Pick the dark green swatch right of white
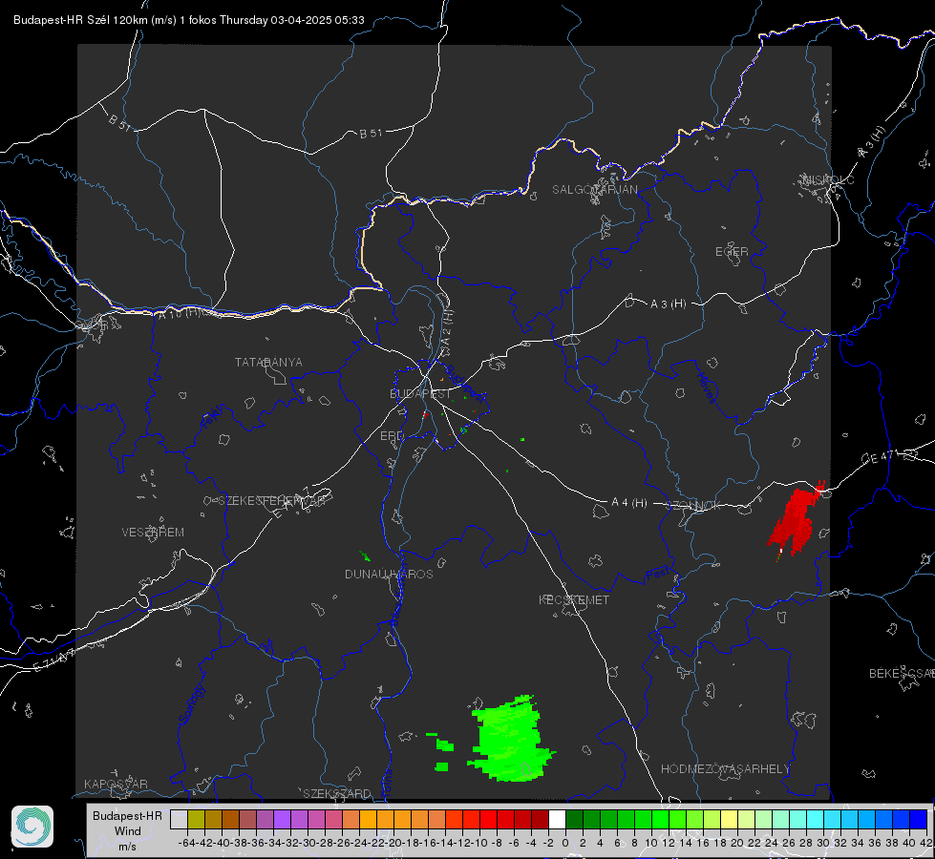Screen dimensions: 935x859 [574, 819]
